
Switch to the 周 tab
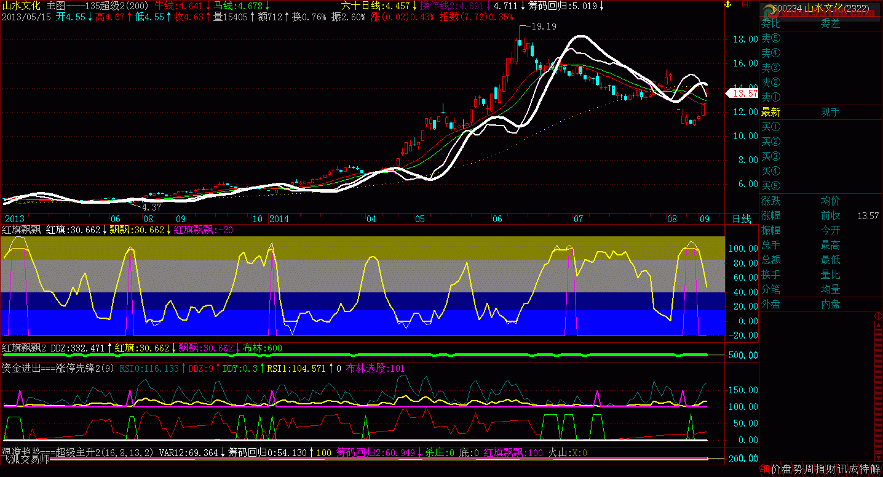click(x=809, y=469)
